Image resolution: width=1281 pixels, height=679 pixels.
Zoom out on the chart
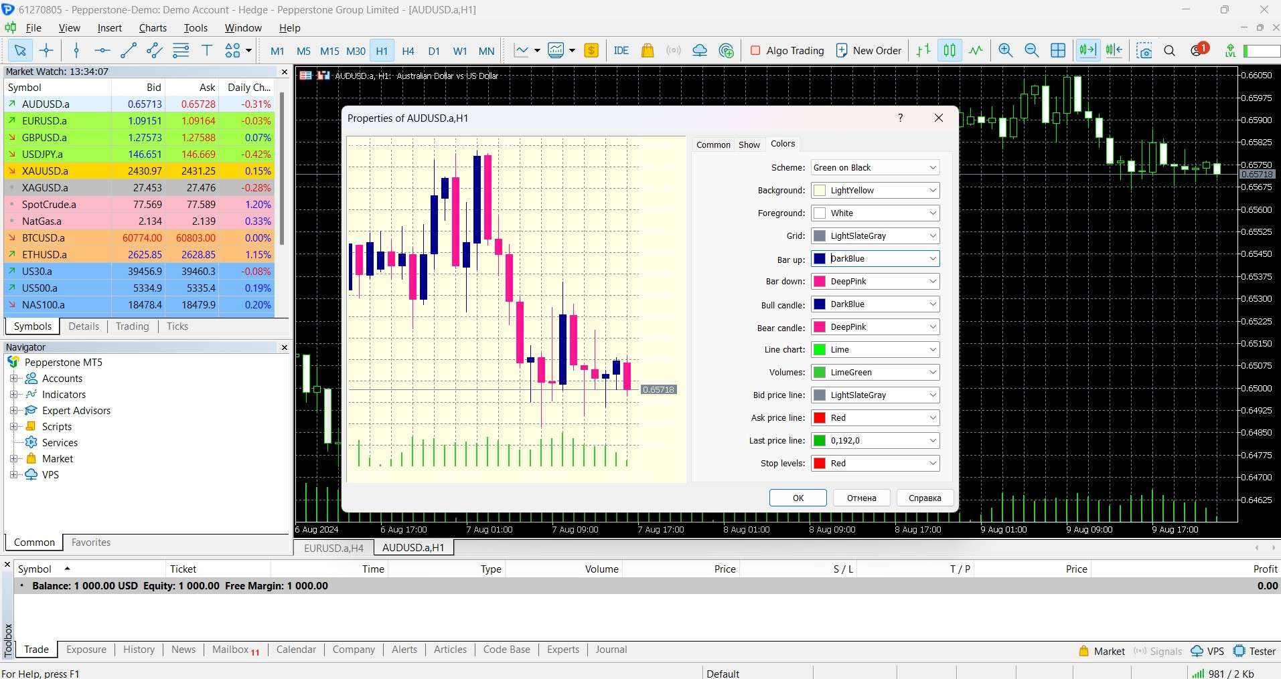(x=1031, y=50)
